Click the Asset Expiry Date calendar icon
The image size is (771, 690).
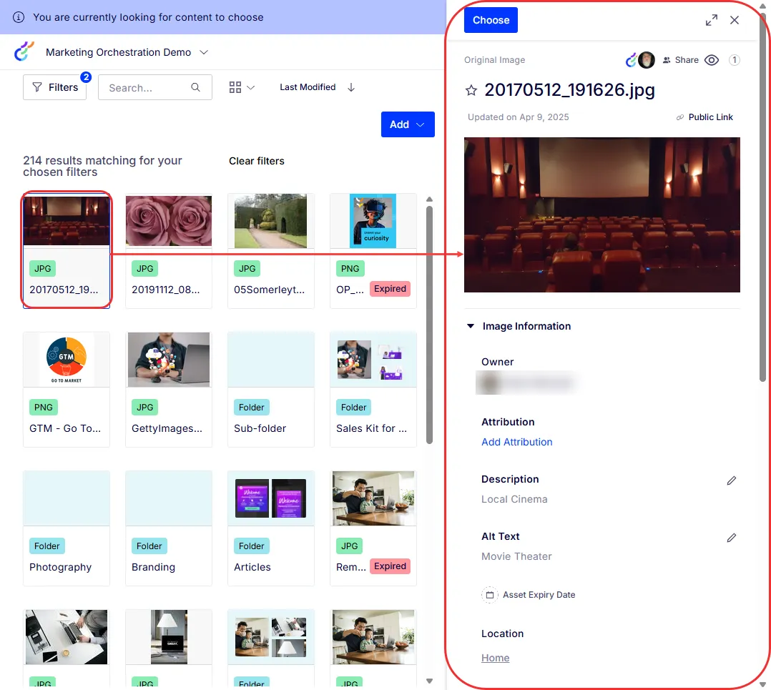(x=489, y=595)
